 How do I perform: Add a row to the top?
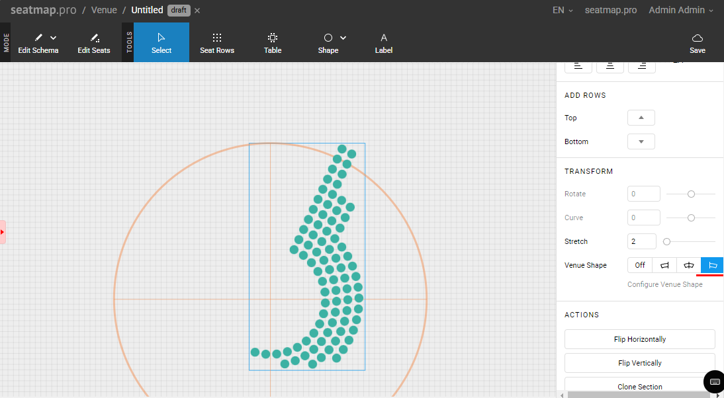tap(641, 118)
